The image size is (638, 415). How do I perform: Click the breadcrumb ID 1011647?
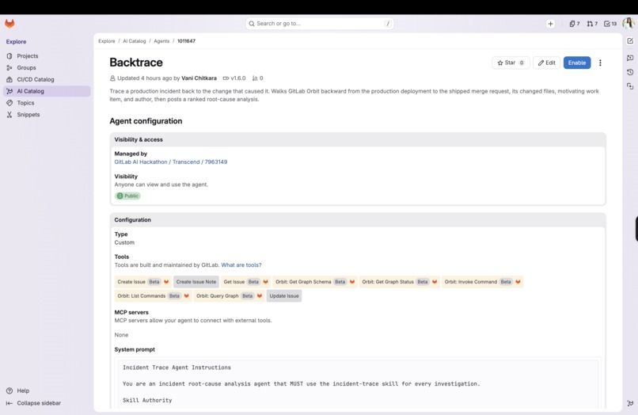[x=186, y=41]
